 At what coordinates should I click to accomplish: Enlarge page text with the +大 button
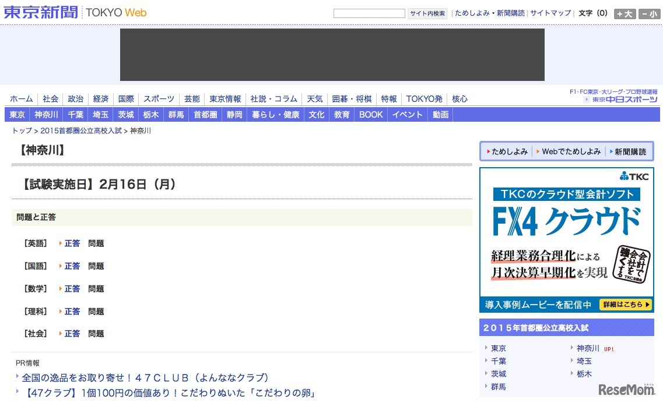click(624, 14)
